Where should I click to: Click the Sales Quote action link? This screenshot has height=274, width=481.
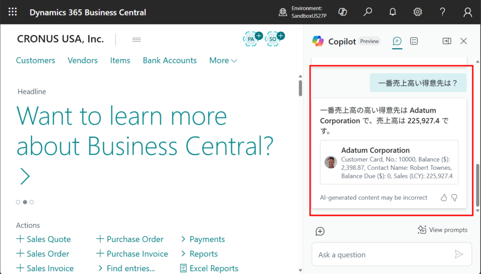[48, 239]
